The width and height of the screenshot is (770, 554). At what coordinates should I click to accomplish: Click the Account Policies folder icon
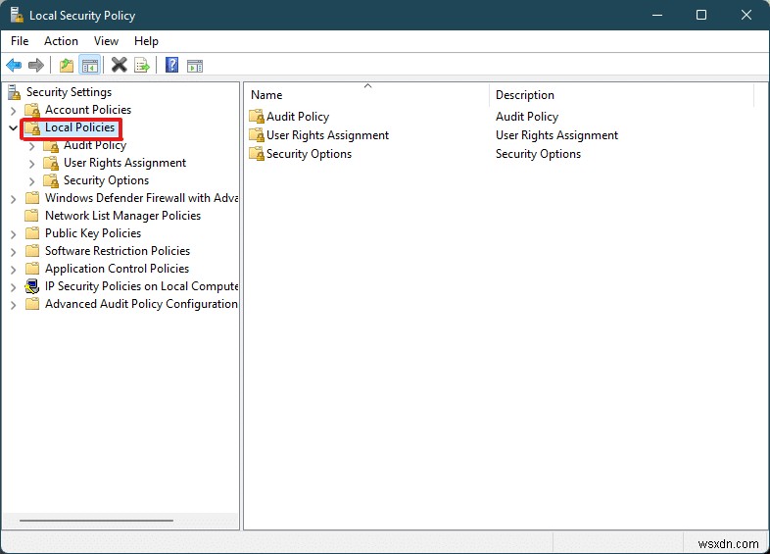[32, 110]
